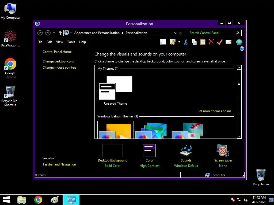
Task: Click the Google Chrome desktop shortcut
Action: coord(10,68)
